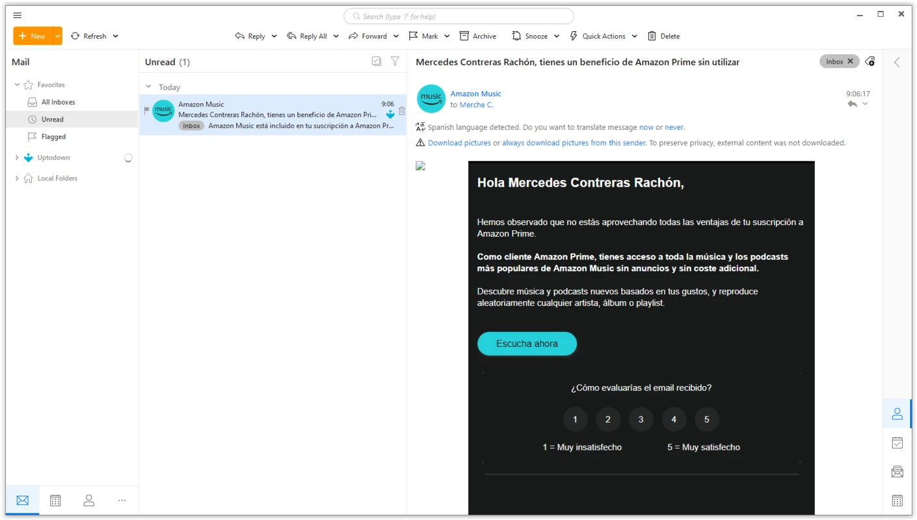
Task: Collapse the Today message group
Action: pos(148,87)
